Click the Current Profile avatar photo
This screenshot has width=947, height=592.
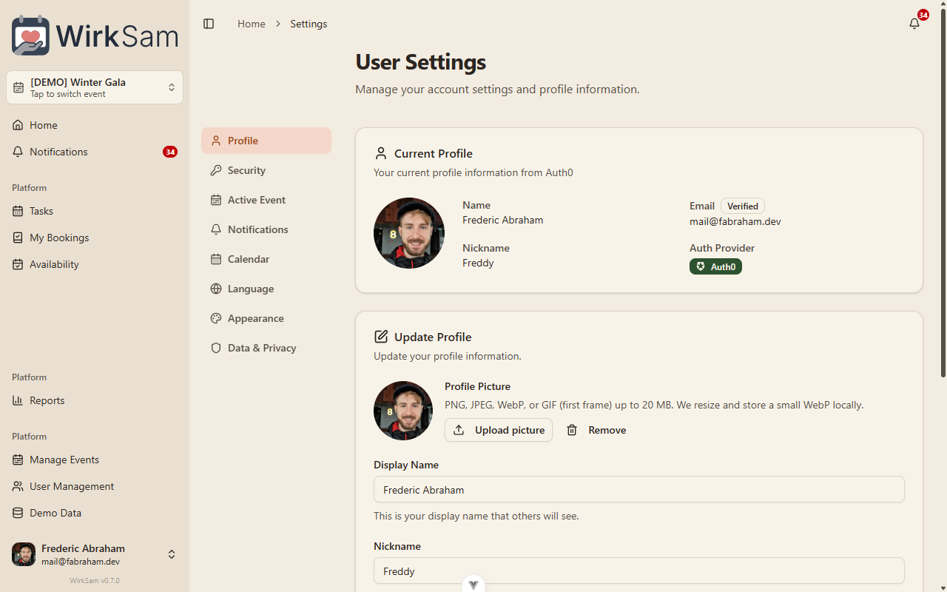(409, 233)
